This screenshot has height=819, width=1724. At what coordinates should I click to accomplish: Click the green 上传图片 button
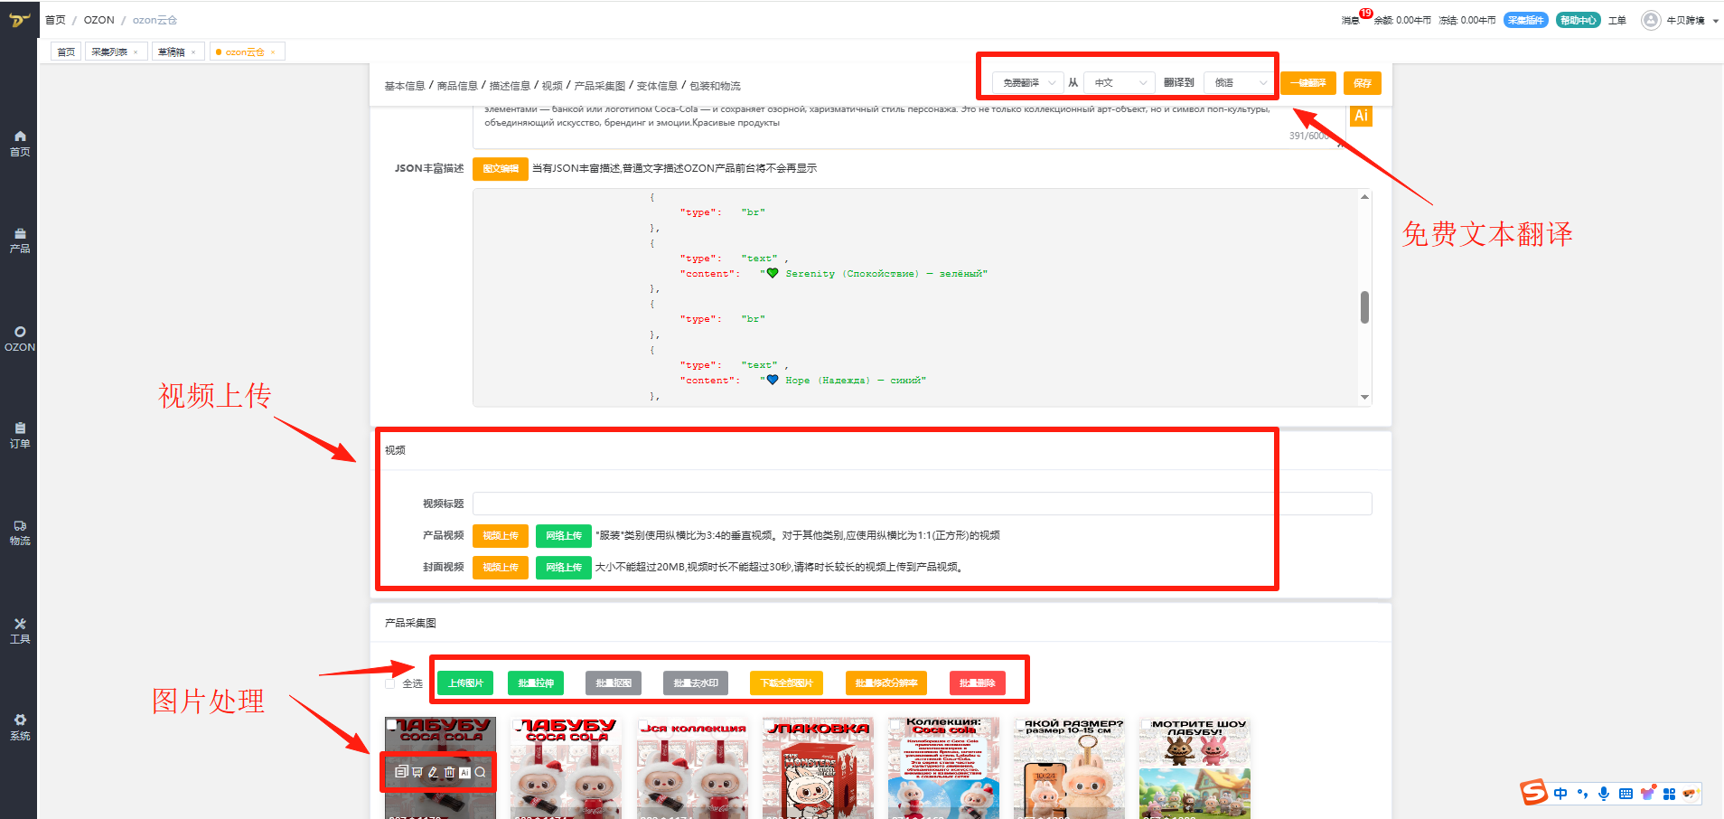click(x=465, y=683)
